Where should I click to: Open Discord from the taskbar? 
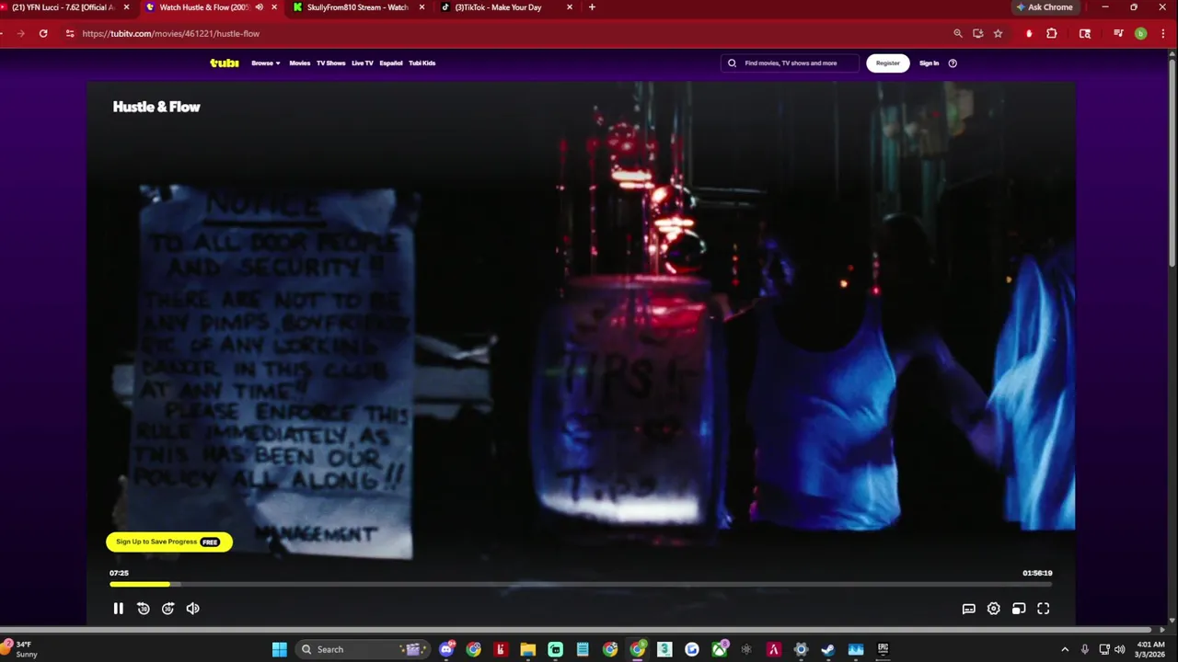pyautogui.click(x=446, y=649)
